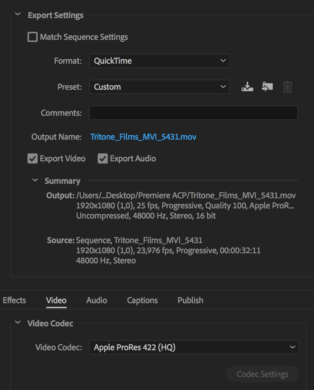The image size is (314, 390).
Task: Click the Tritone_Films_MVI_5431.mov output name link
Action: pos(143,137)
